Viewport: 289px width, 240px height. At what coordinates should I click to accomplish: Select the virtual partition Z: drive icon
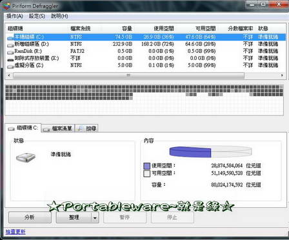point(10,66)
